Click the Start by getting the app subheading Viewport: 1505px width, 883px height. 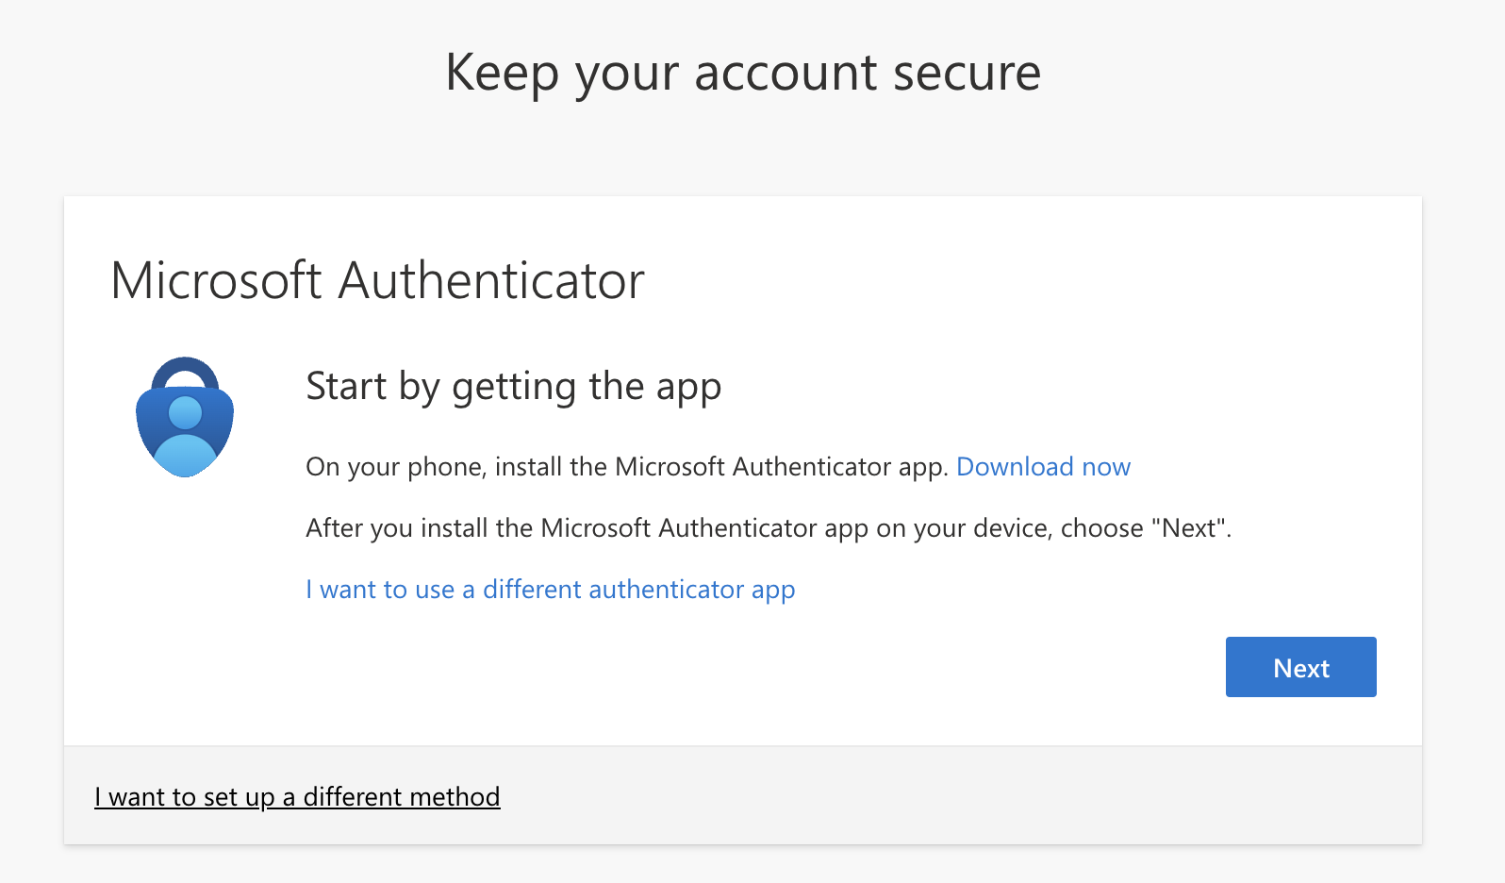[513, 387]
